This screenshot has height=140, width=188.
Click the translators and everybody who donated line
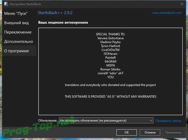pyautogui.click(x=111, y=85)
